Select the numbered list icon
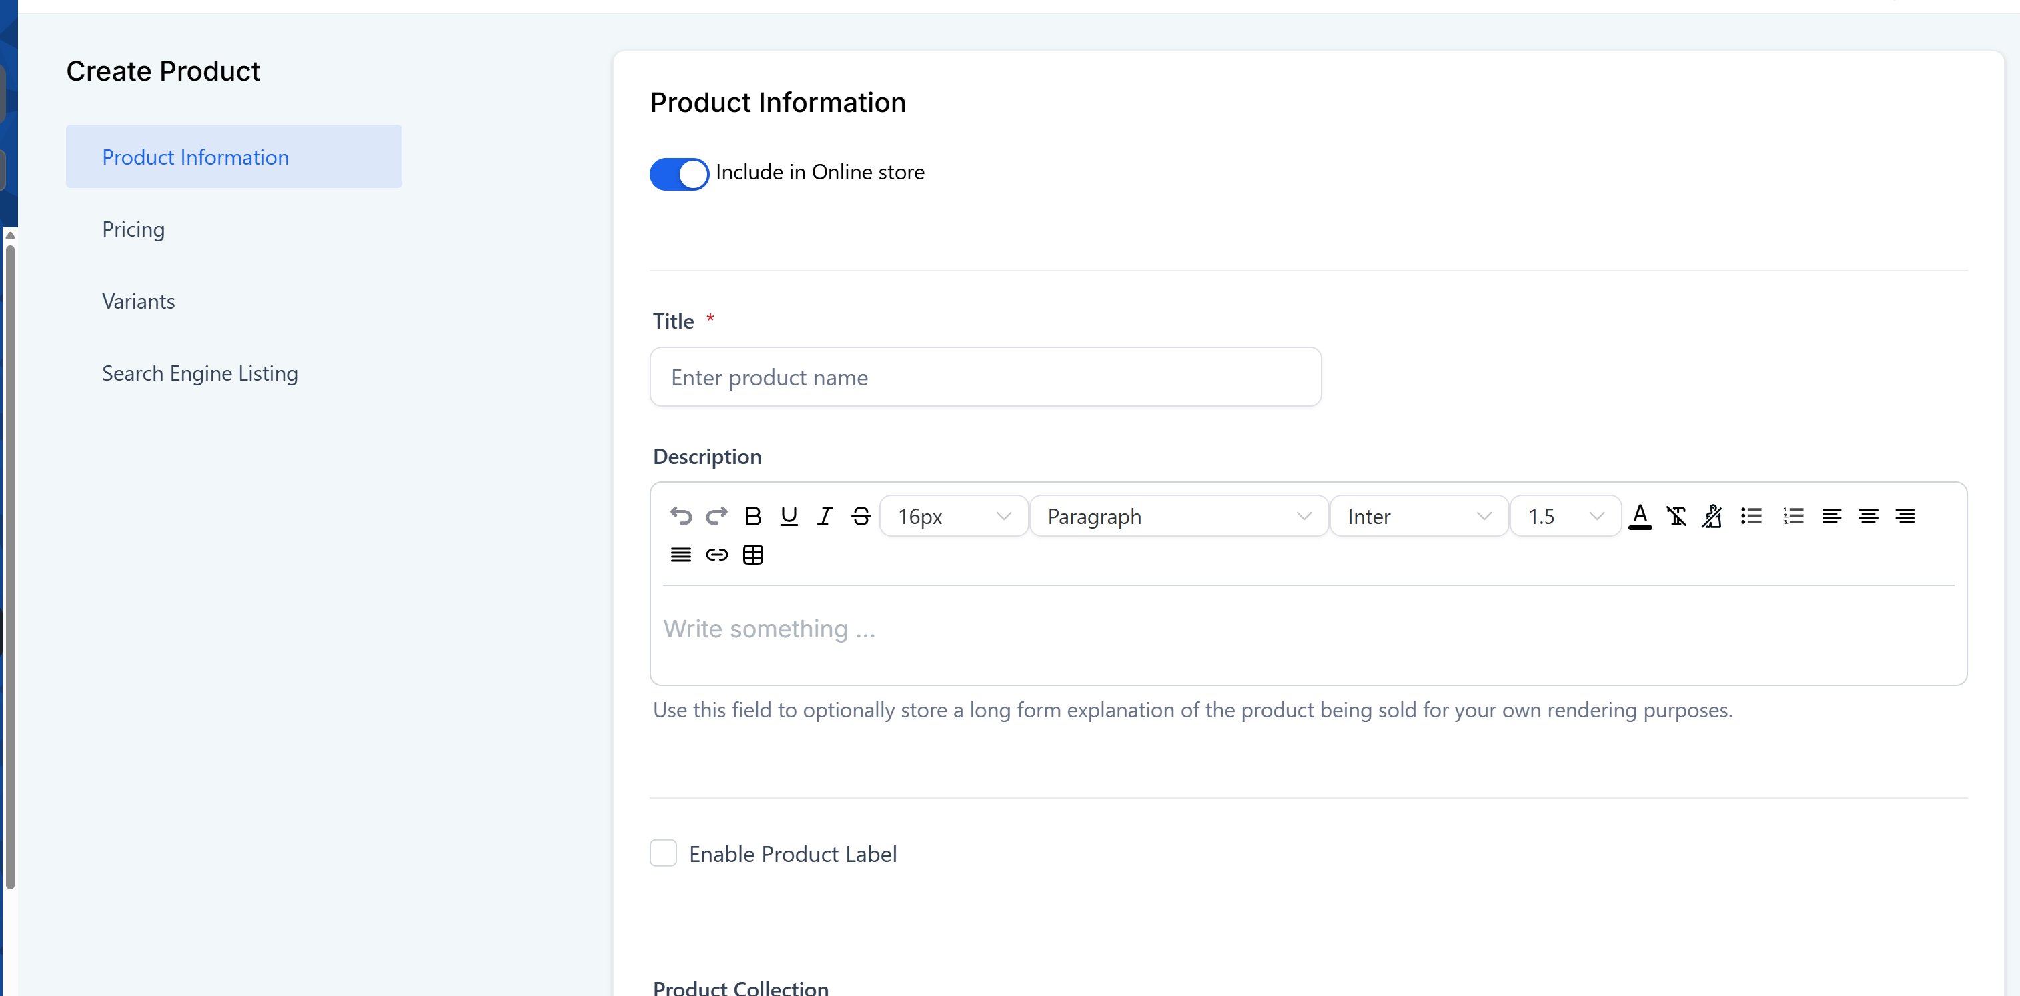This screenshot has width=2020, height=996. (1793, 515)
